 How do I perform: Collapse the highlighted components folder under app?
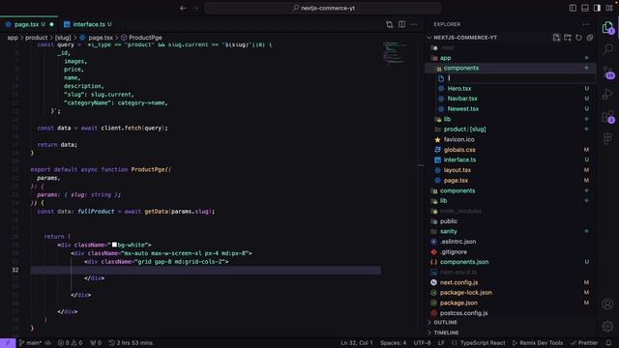[461, 68]
